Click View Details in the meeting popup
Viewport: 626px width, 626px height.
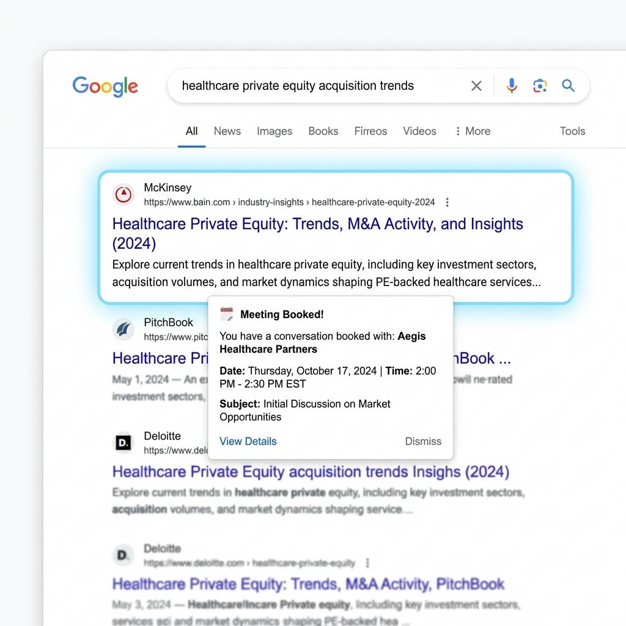[x=248, y=441]
